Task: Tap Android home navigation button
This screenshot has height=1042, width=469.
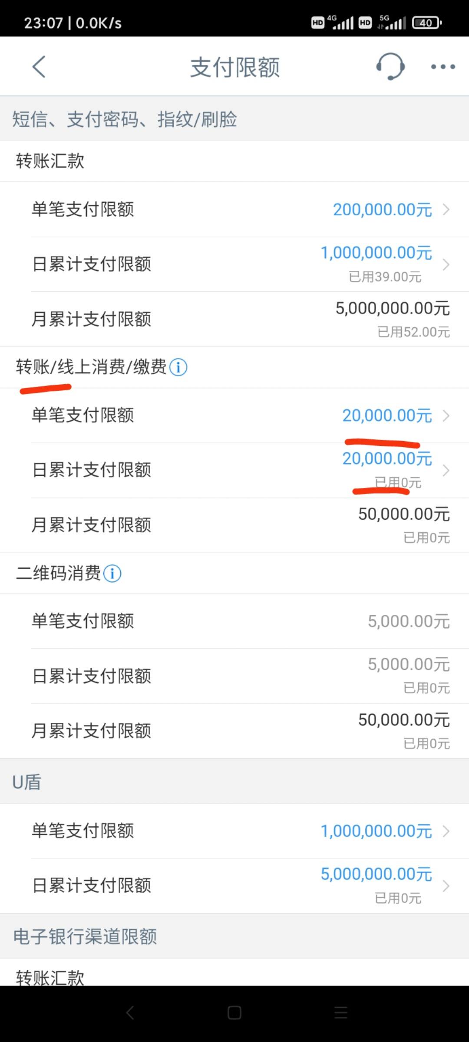Action: click(x=234, y=1013)
